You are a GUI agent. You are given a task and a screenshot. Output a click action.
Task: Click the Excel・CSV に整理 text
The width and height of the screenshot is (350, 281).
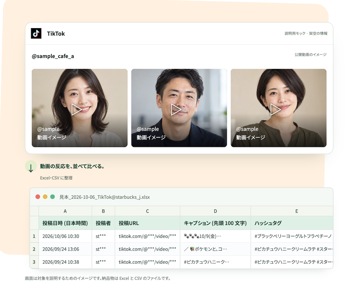(56, 178)
